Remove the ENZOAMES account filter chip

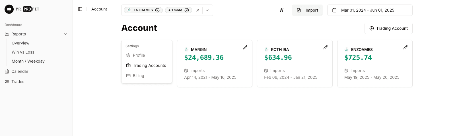[157, 10]
